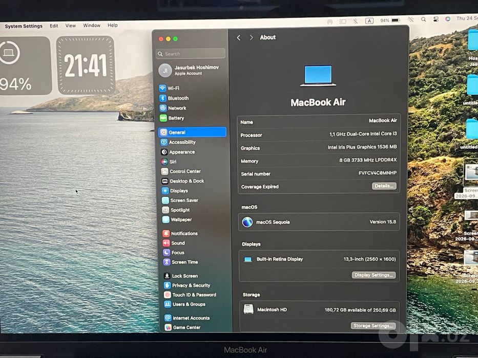Click battery status icon in menu bar
The image size is (478, 358).
tap(396, 20)
